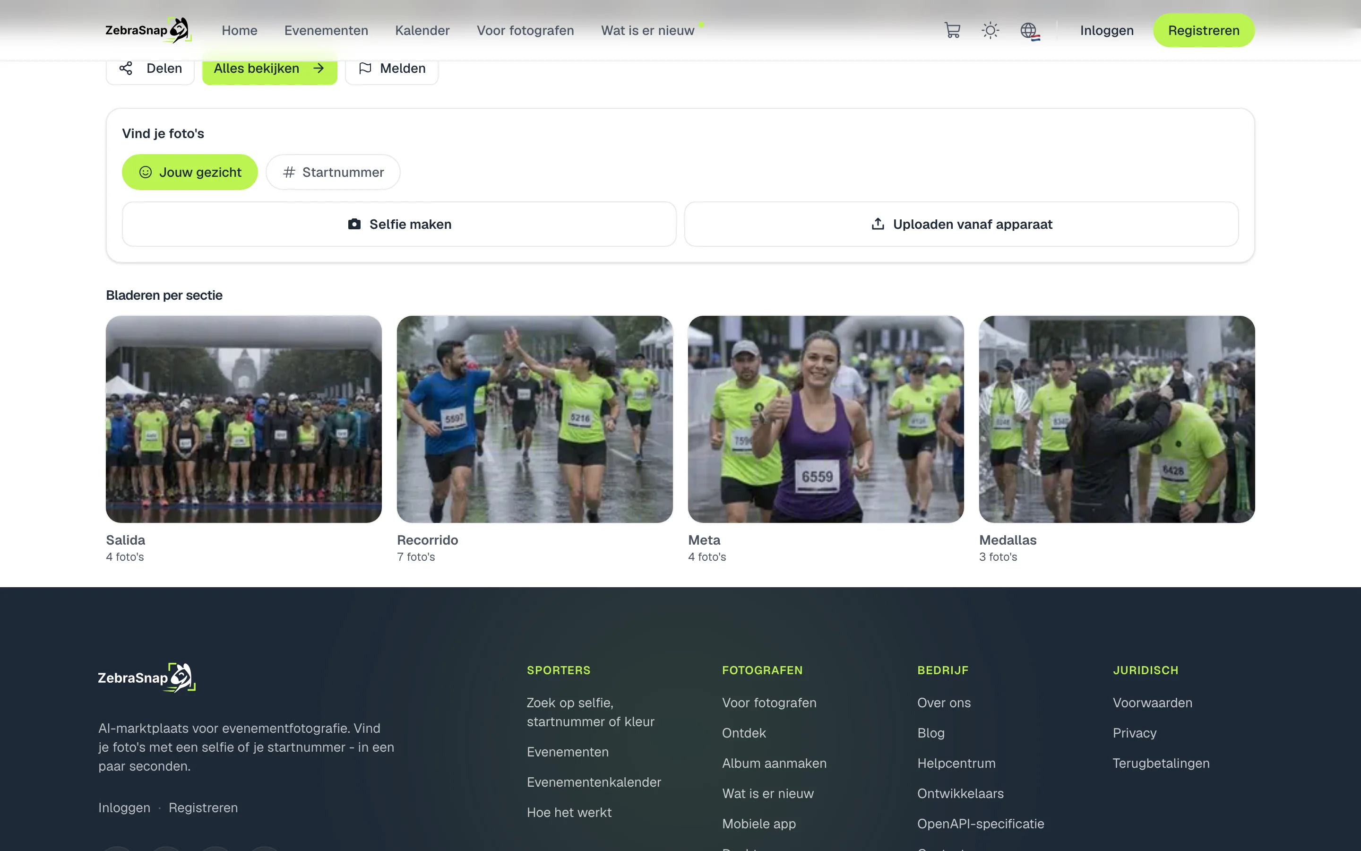The width and height of the screenshot is (1361, 851).
Task: Click the ZebraSnap footer logo
Action: coord(147,677)
